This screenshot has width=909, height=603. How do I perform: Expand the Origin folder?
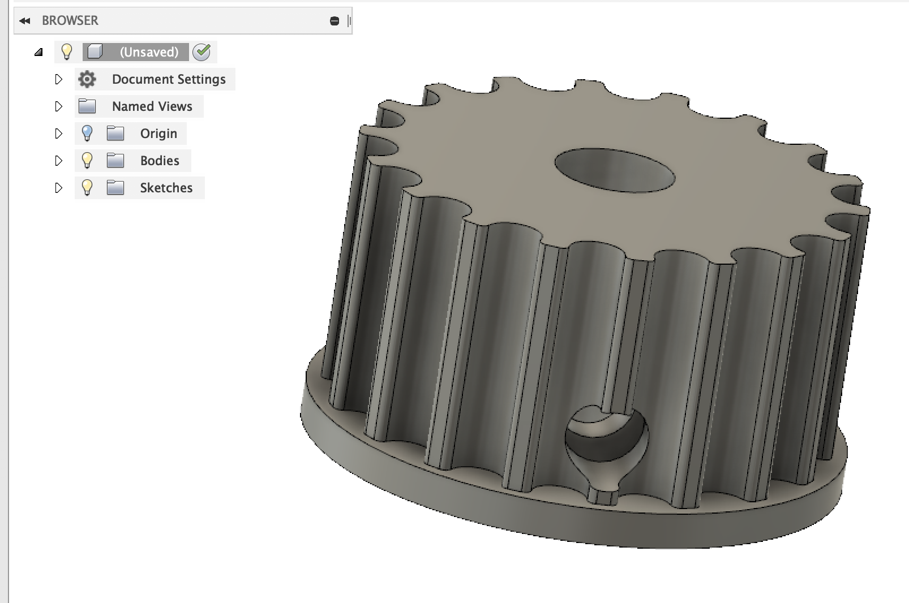coord(58,133)
